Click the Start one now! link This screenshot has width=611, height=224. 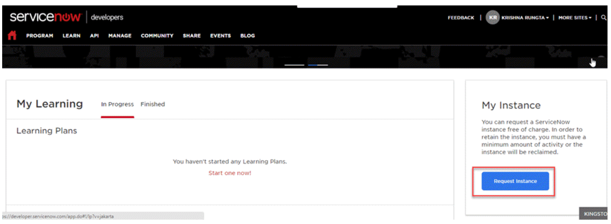coord(230,173)
